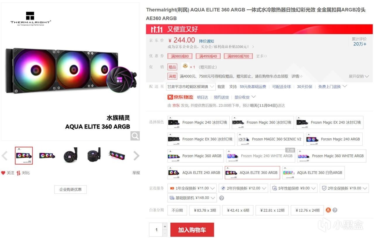
Task: Claim the 满499减40 coupon
Action: [208, 56]
